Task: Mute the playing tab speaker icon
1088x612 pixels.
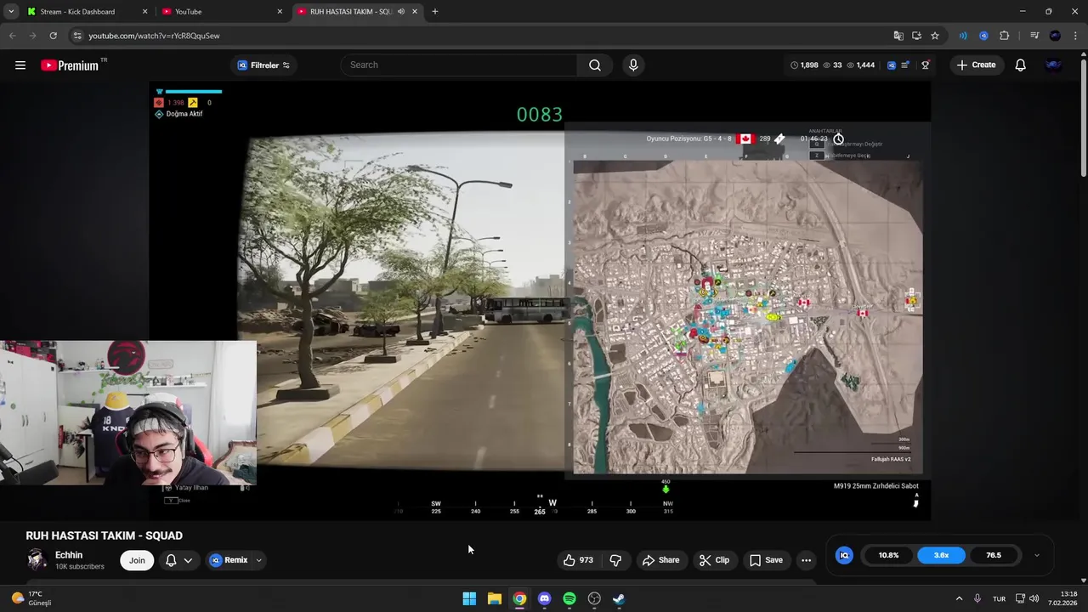Action: [x=400, y=12]
